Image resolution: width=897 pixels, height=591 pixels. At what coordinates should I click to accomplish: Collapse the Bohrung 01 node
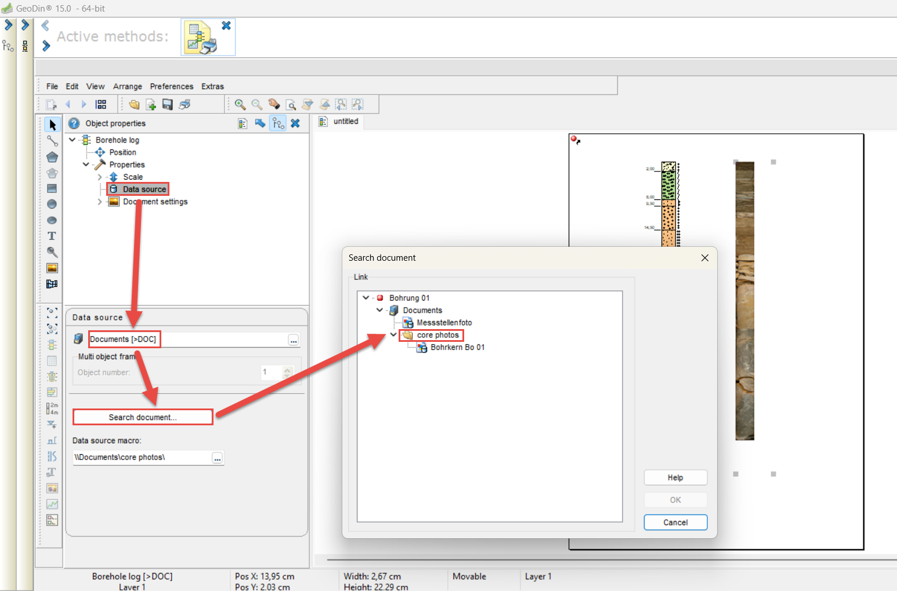click(x=366, y=298)
